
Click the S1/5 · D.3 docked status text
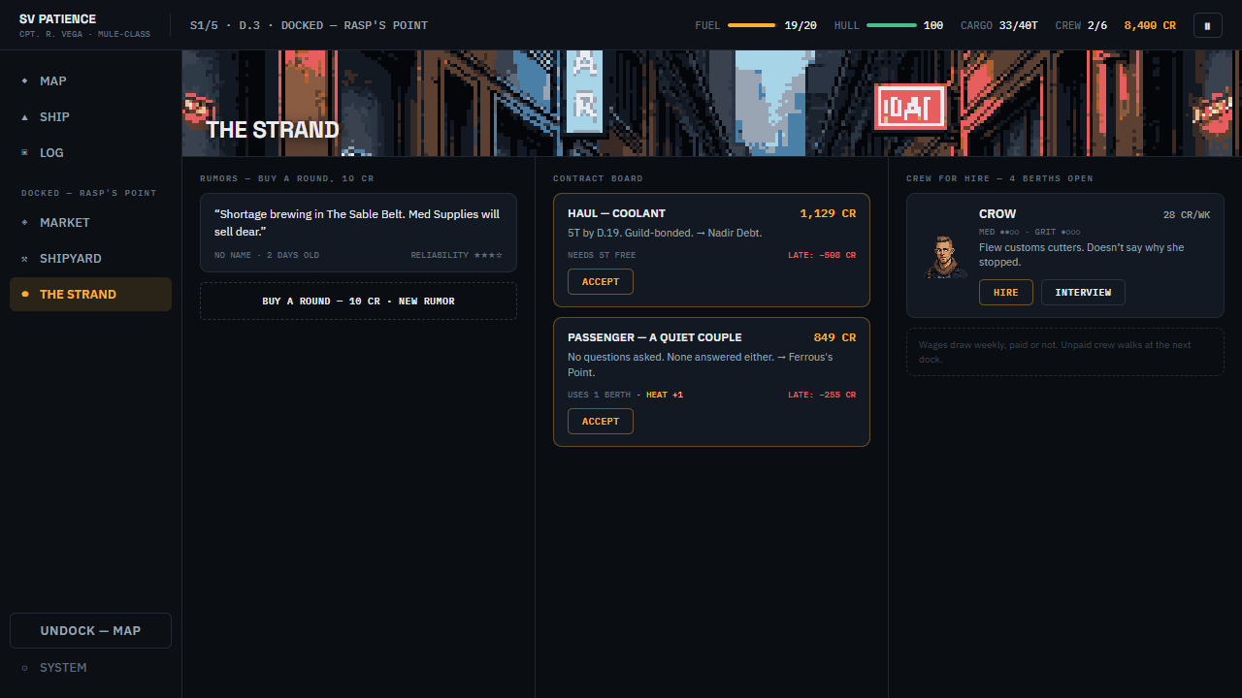pos(309,25)
